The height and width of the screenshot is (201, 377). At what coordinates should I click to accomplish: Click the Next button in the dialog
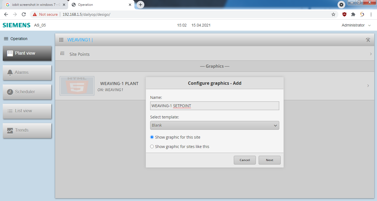pos(270,160)
